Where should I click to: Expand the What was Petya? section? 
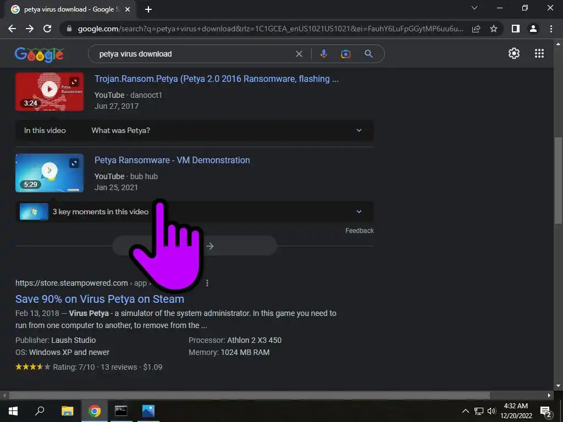click(x=194, y=130)
